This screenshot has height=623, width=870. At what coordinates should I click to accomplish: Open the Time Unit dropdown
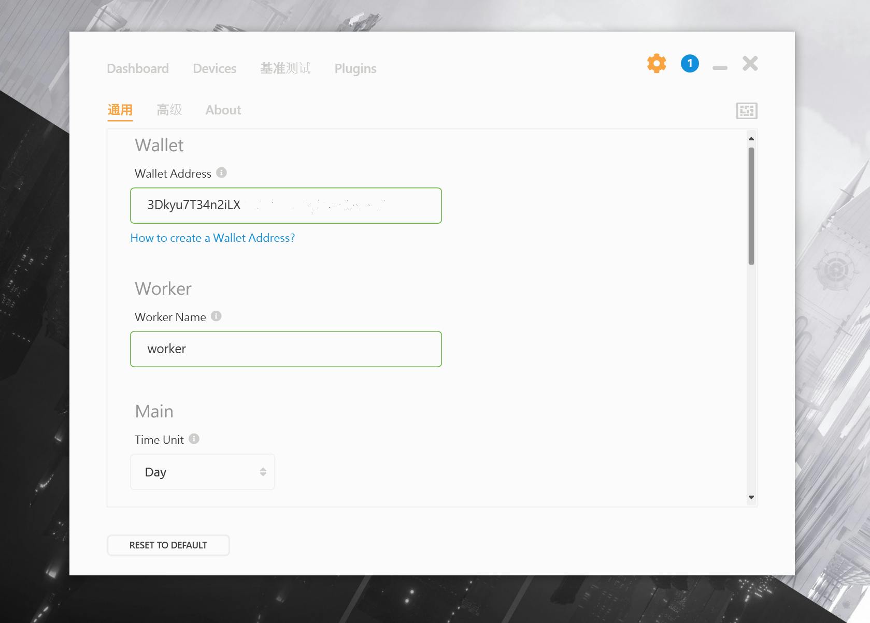coord(203,472)
